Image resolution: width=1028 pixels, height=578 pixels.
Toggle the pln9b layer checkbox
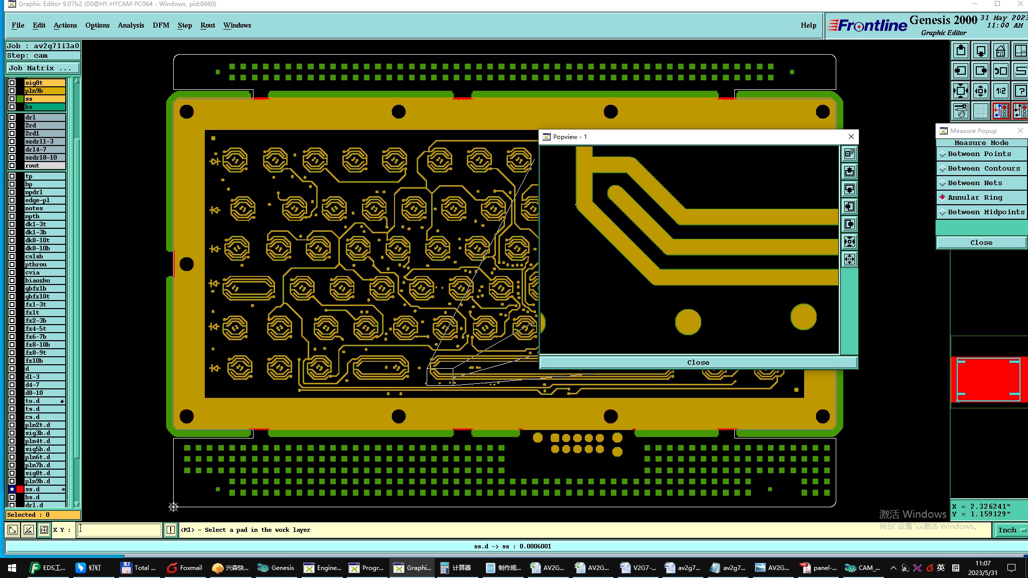[x=12, y=91]
